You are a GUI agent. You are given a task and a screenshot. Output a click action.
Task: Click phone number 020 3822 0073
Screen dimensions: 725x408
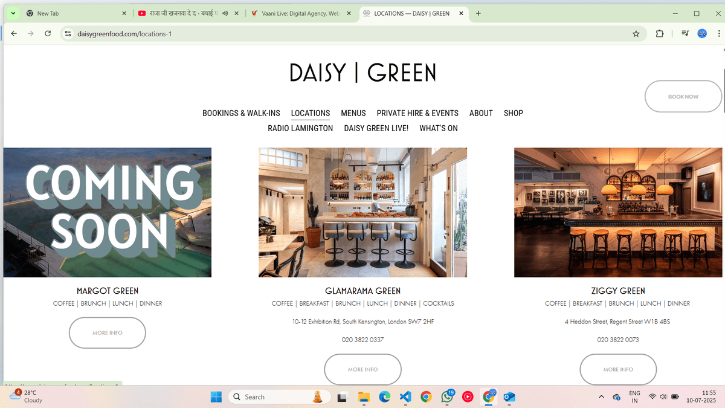point(618,340)
